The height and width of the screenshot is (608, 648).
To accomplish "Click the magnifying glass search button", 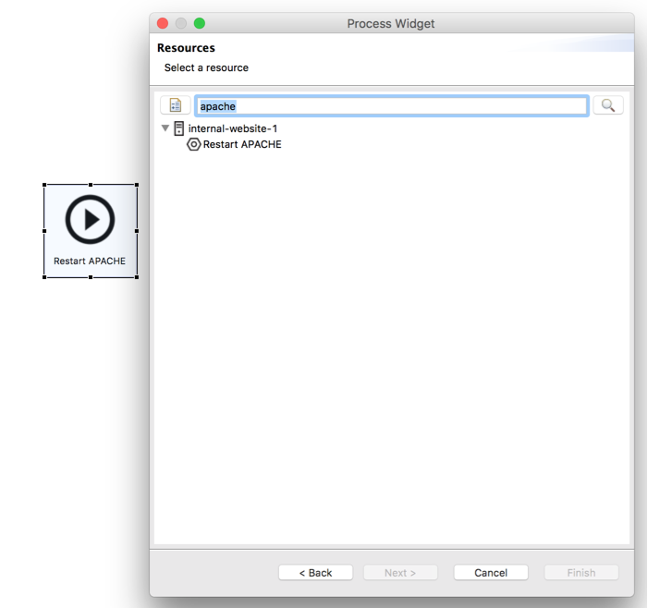I will coord(607,105).
